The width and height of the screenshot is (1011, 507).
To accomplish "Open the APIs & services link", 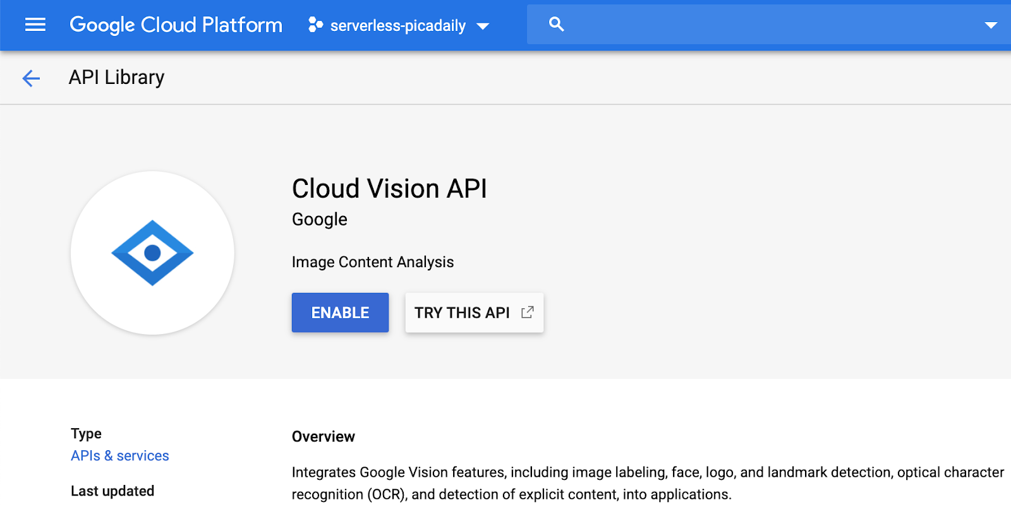I will click(x=119, y=456).
